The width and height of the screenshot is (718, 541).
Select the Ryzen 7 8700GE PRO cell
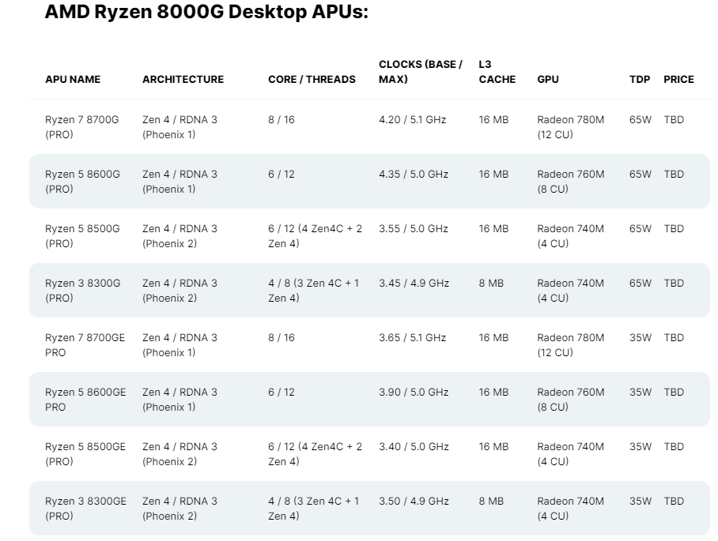pos(85,345)
